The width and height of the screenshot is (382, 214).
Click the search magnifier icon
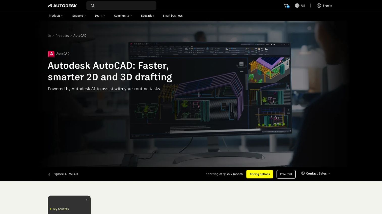tap(93, 6)
